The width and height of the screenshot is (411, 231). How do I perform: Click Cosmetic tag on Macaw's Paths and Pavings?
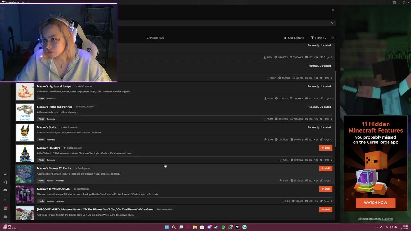[51, 119]
